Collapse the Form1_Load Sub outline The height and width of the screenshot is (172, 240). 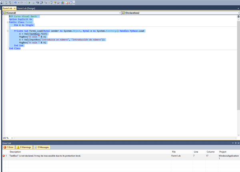point(8,31)
